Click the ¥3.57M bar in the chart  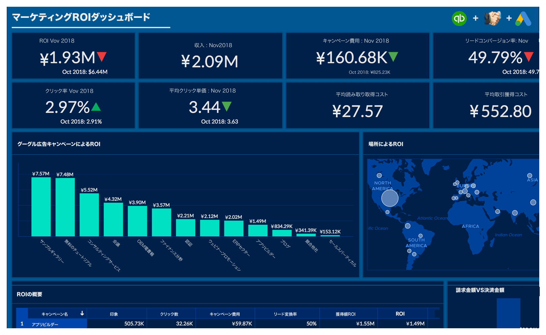(161, 222)
